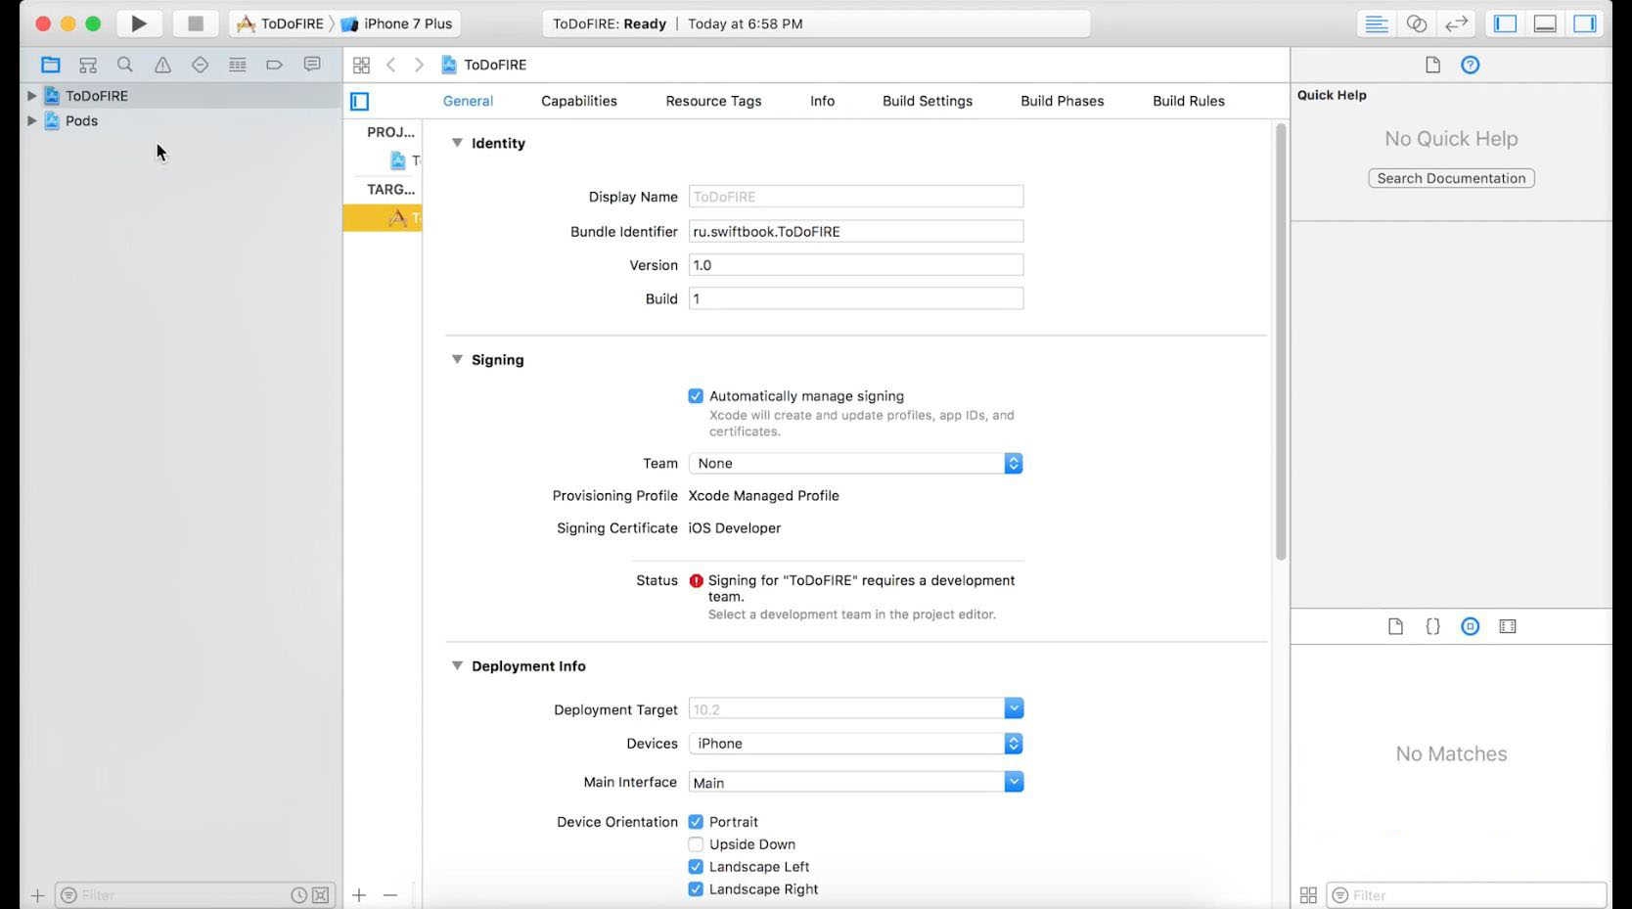
Task: Stop the running build
Action: click(195, 23)
